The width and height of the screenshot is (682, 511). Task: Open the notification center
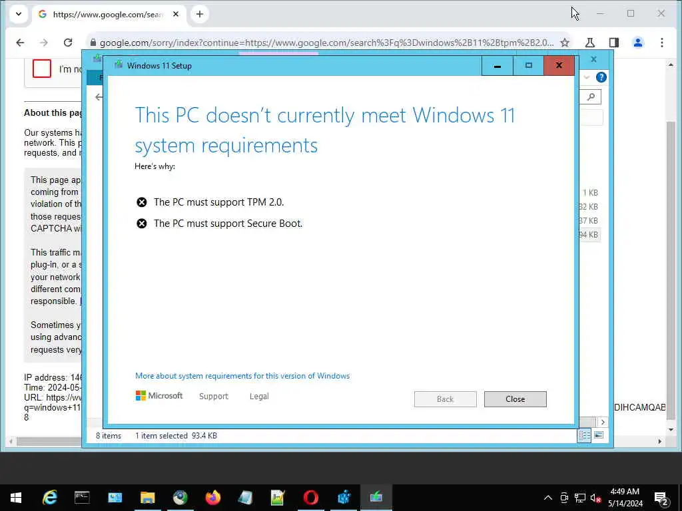click(x=661, y=498)
